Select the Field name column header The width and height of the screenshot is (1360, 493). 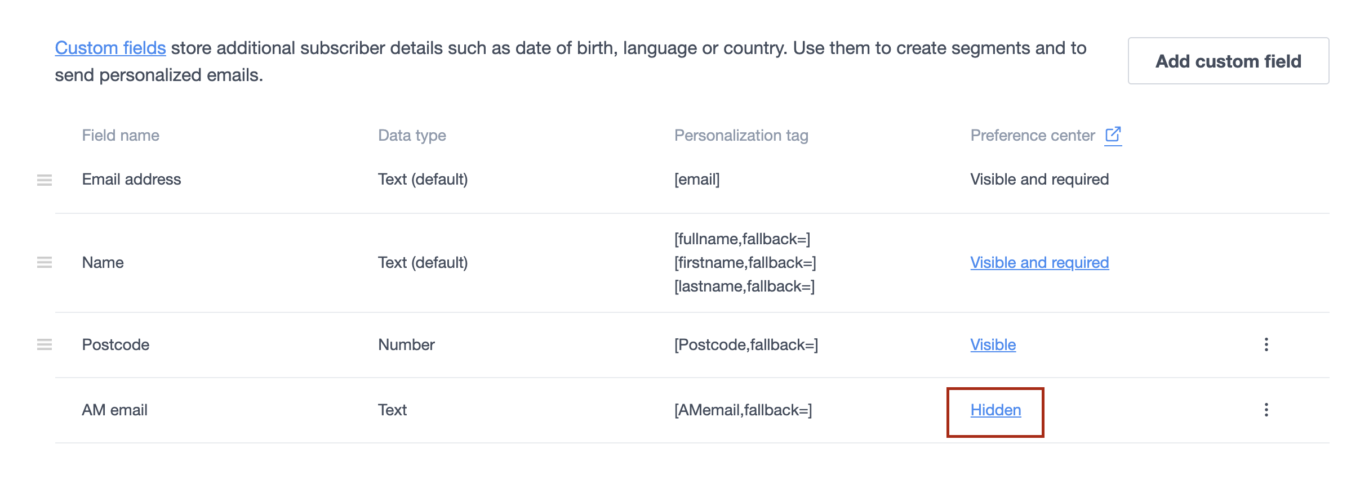[x=120, y=135]
